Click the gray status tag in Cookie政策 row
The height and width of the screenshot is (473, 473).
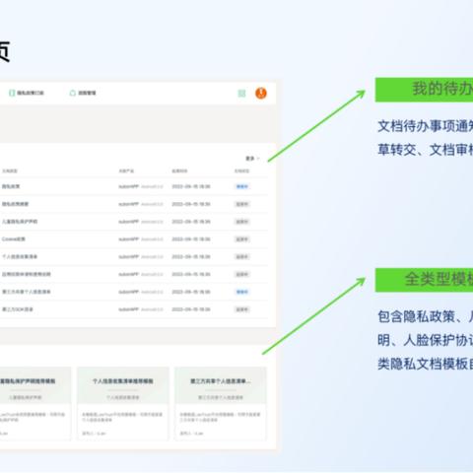tap(242, 239)
